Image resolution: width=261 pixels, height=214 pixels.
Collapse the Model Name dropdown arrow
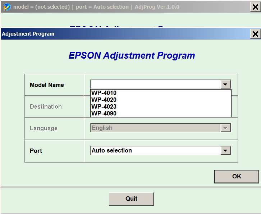point(225,85)
